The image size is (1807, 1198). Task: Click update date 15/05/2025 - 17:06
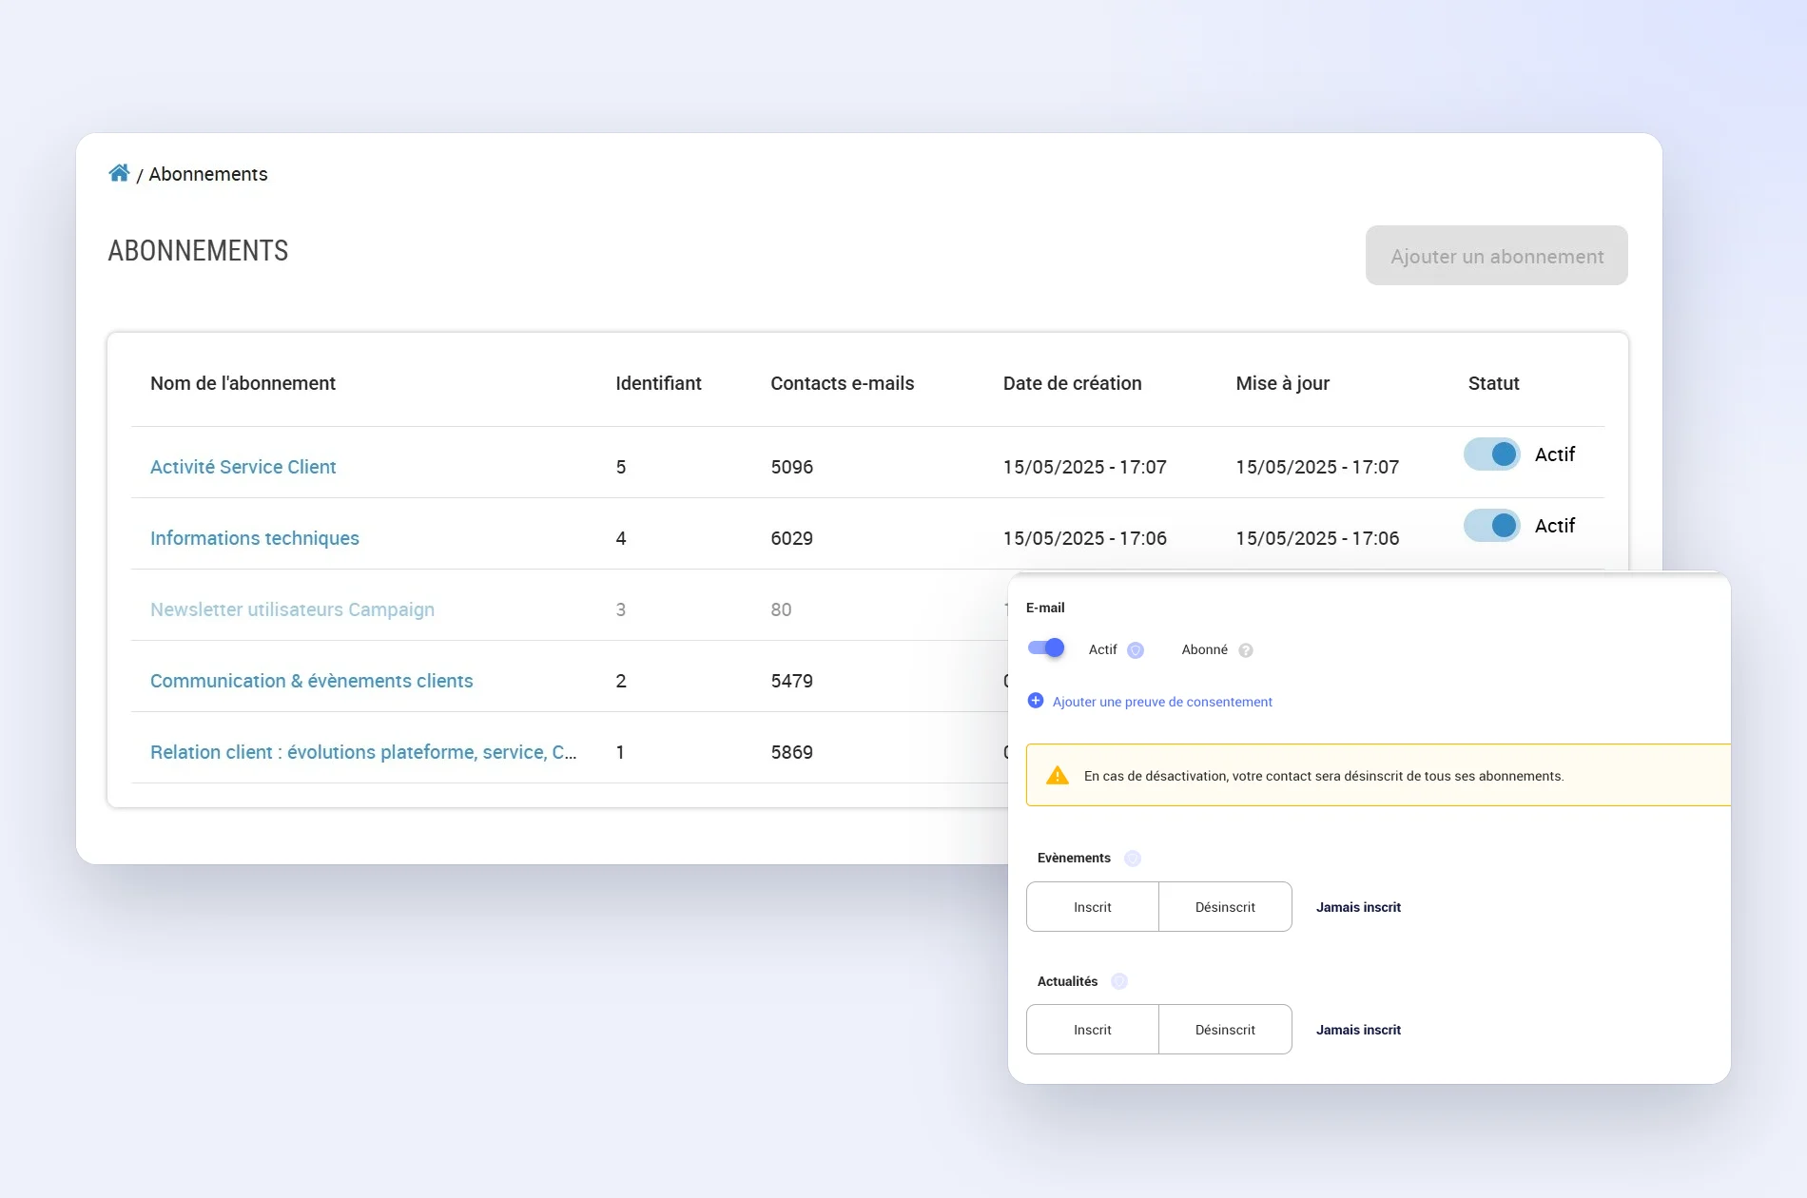pos(1317,538)
